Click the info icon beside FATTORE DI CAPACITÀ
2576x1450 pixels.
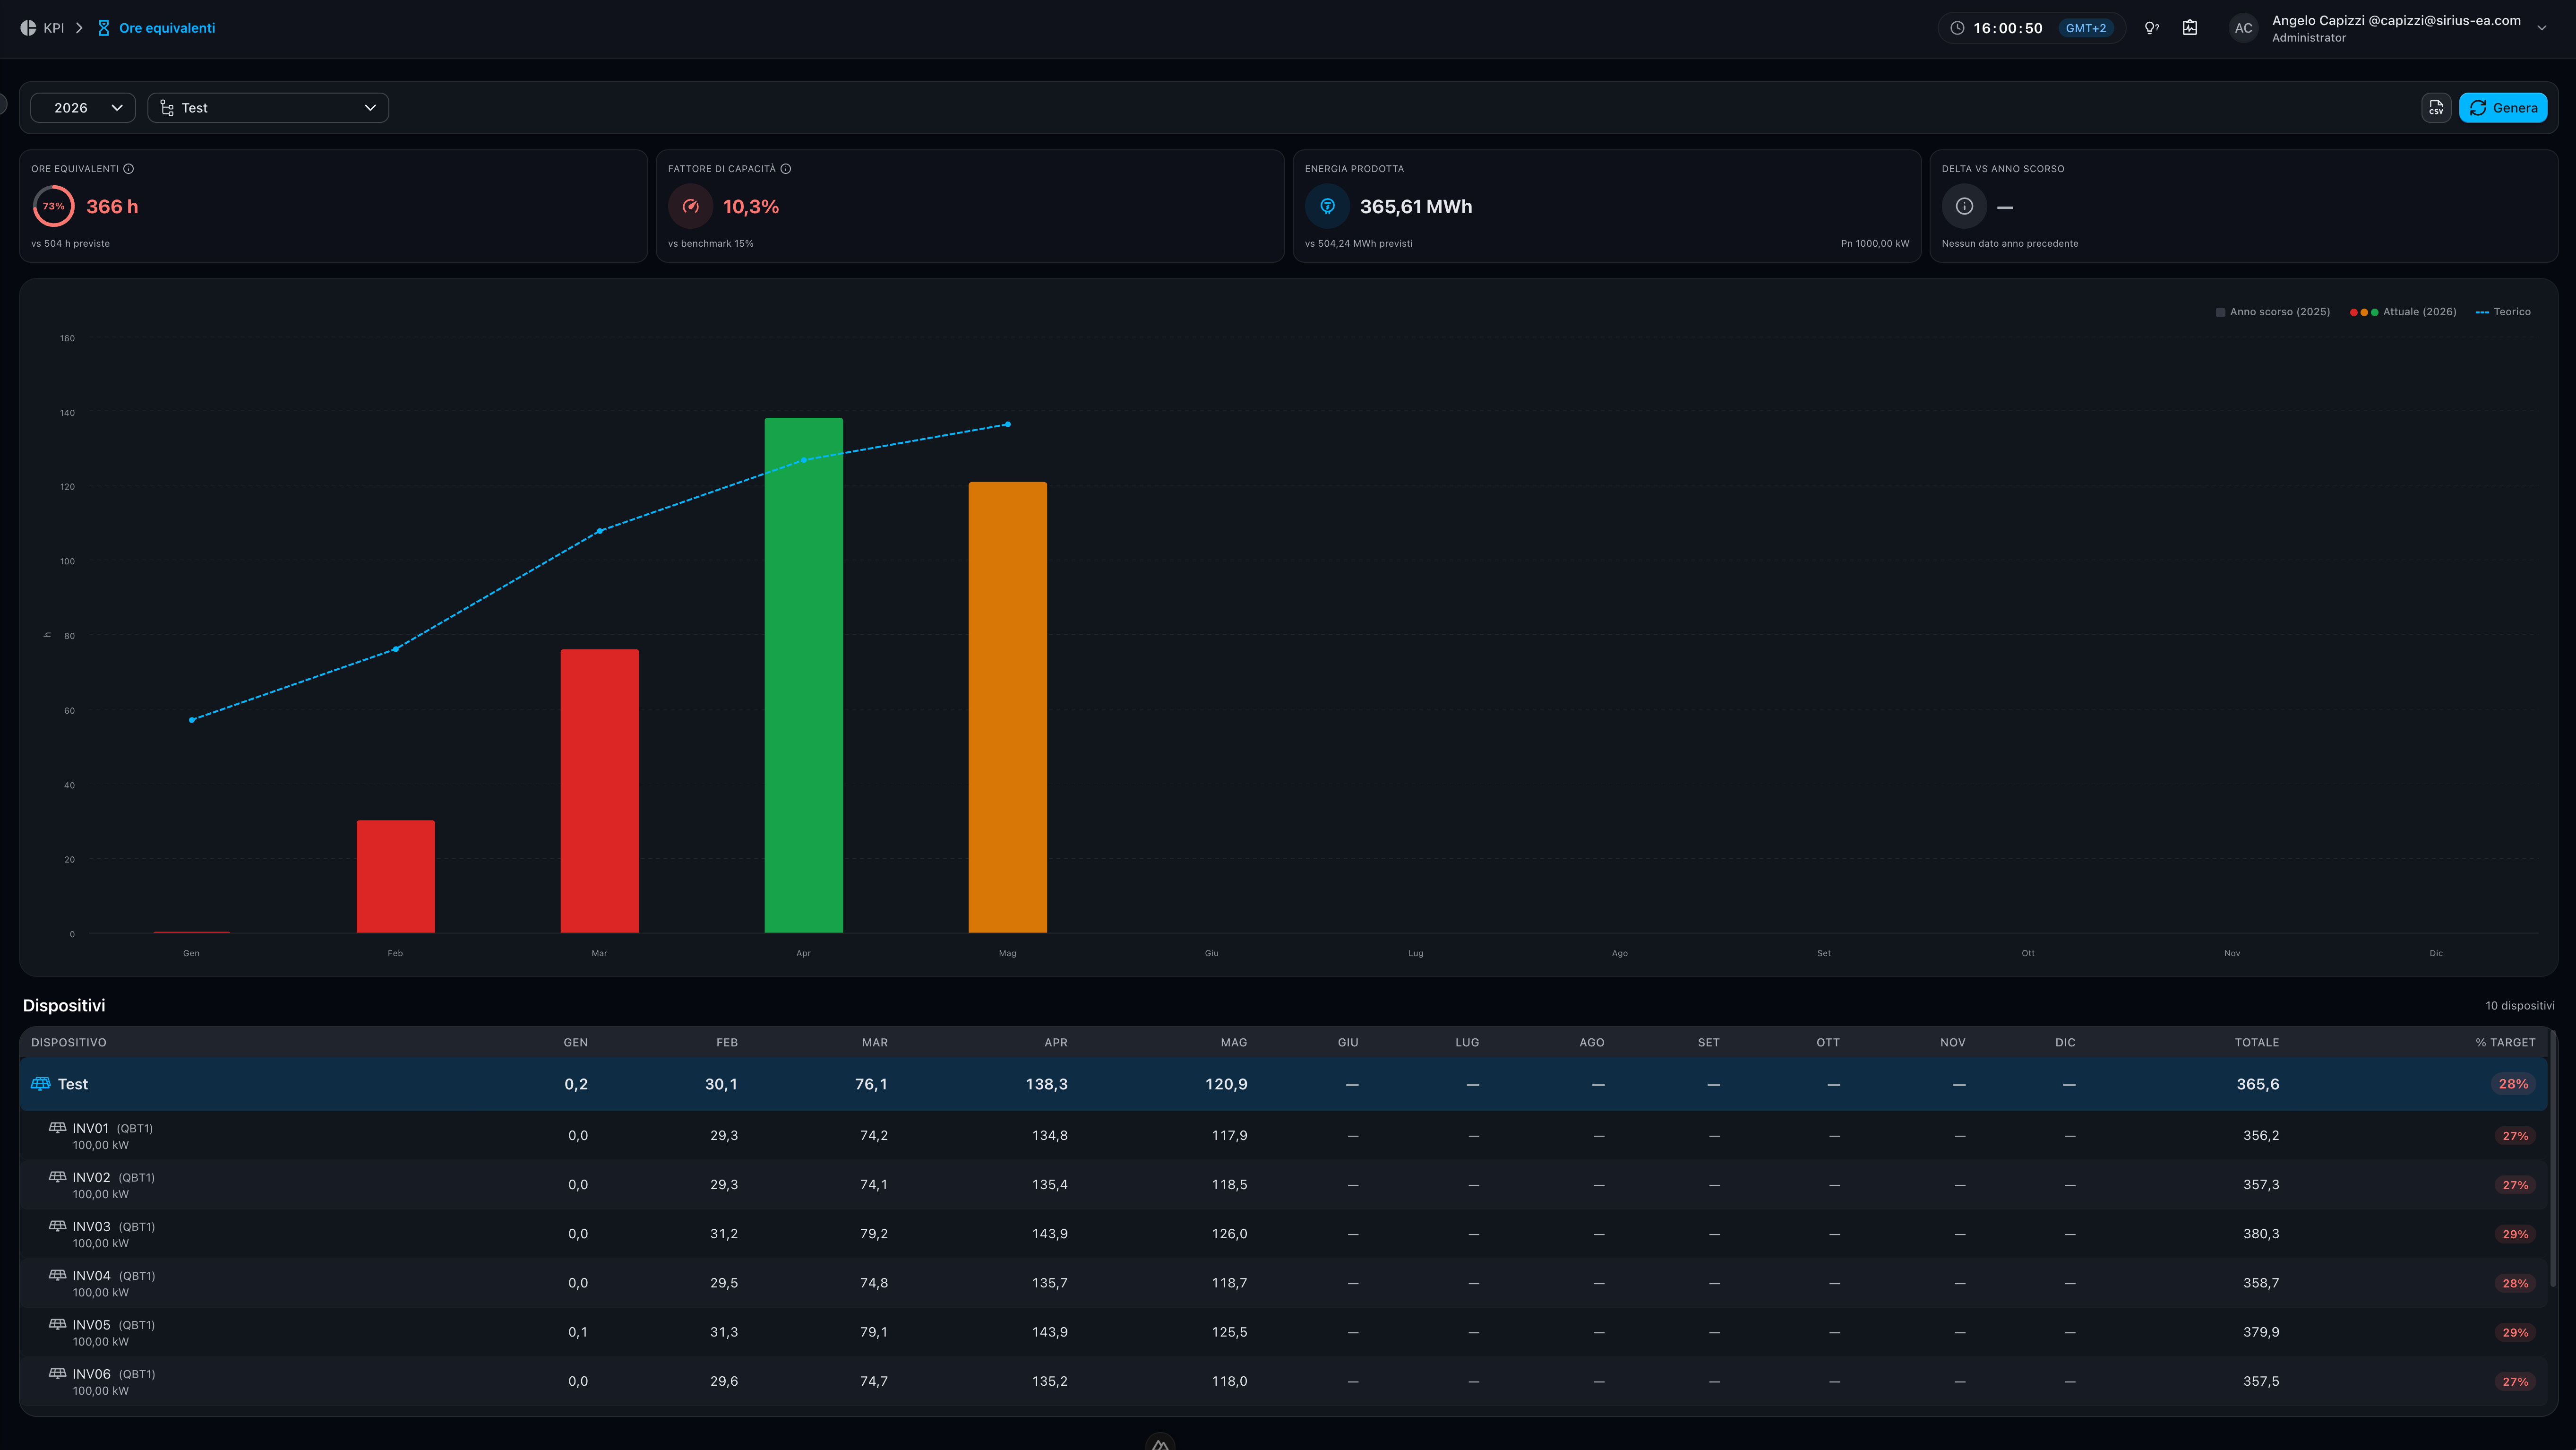pyautogui.click(x=786, y=169)
